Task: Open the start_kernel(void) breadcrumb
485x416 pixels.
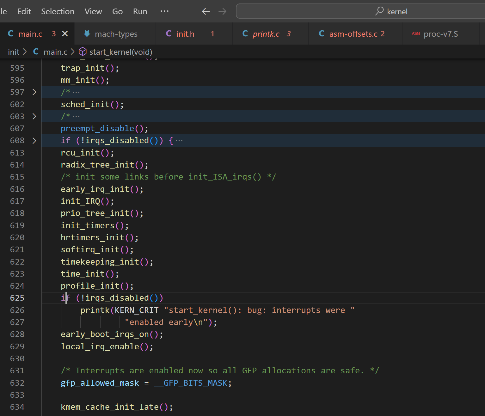Action: pyautogui.click(x=121, y=52)
